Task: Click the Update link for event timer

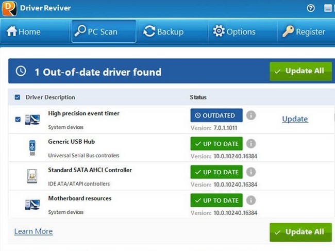Action: 295,119
